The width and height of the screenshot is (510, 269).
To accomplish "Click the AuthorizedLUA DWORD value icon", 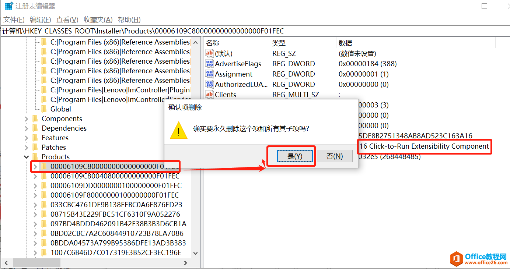I will pos(210,84).
